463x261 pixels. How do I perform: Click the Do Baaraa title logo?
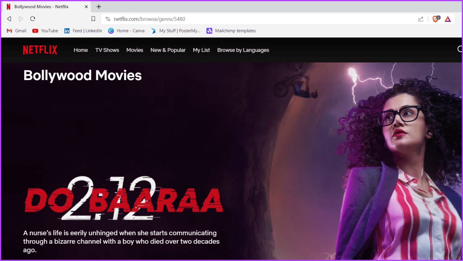(x=124, y=198)
